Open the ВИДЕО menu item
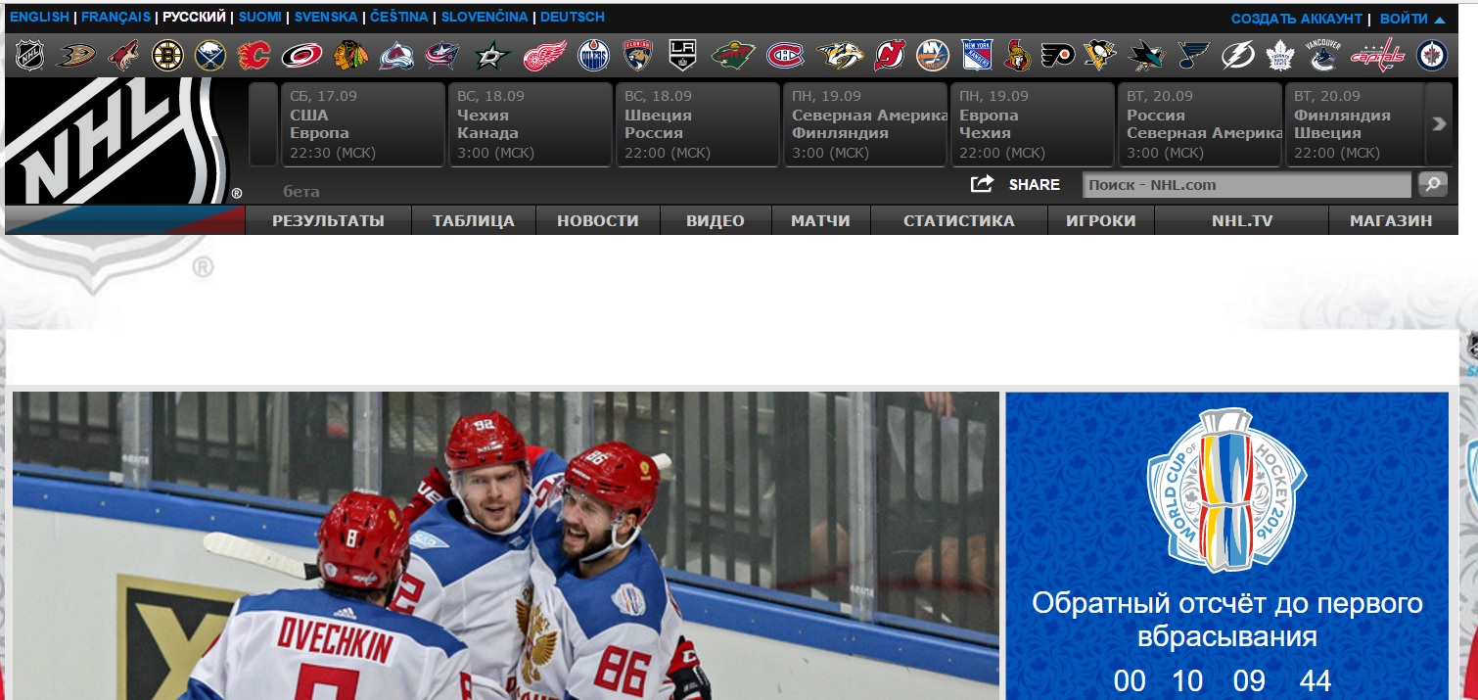The height and width of the screenshot is (700, 1478). click(x=716, y=220)
